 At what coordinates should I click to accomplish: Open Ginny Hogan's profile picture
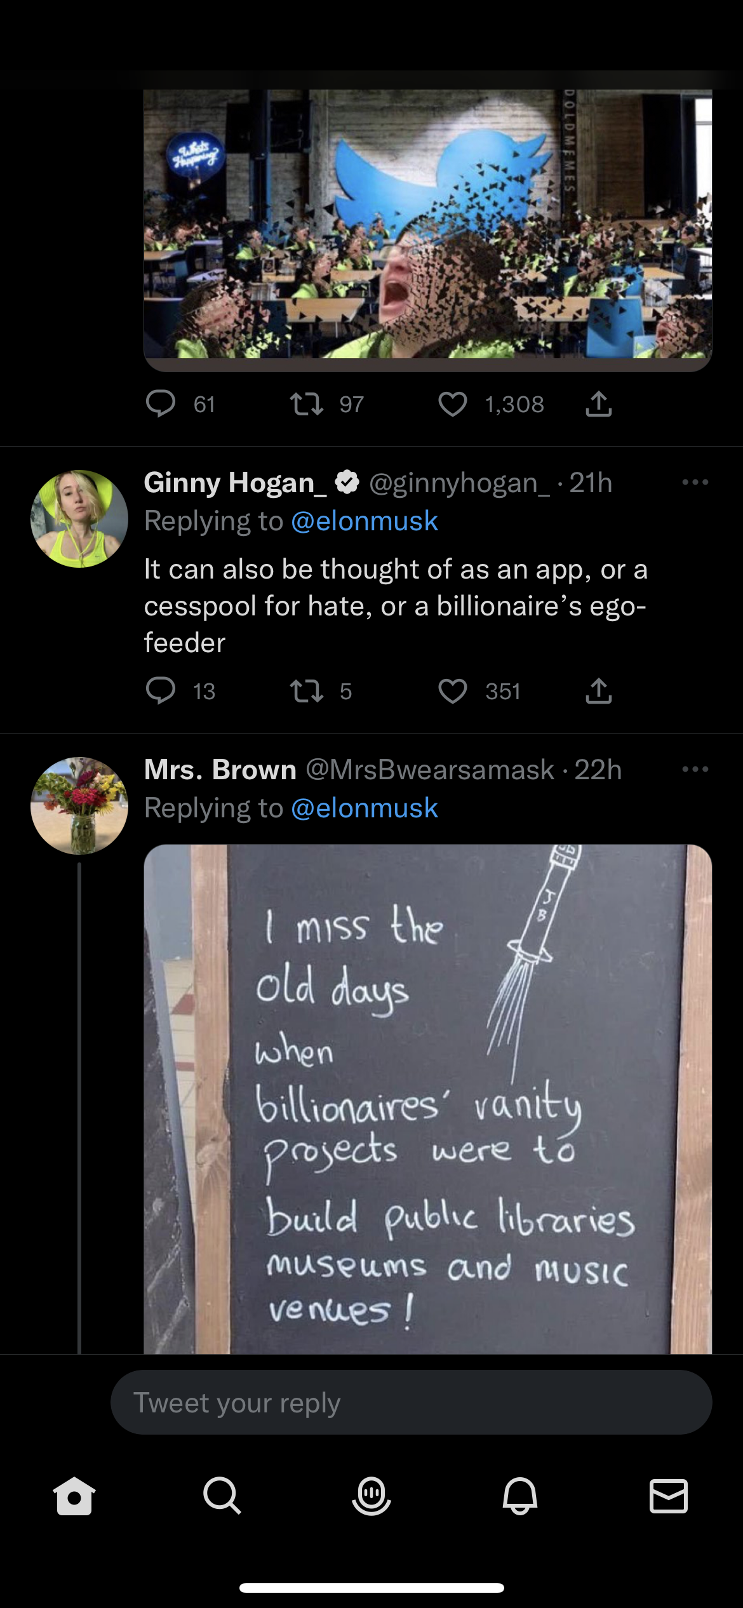[79, 519]
